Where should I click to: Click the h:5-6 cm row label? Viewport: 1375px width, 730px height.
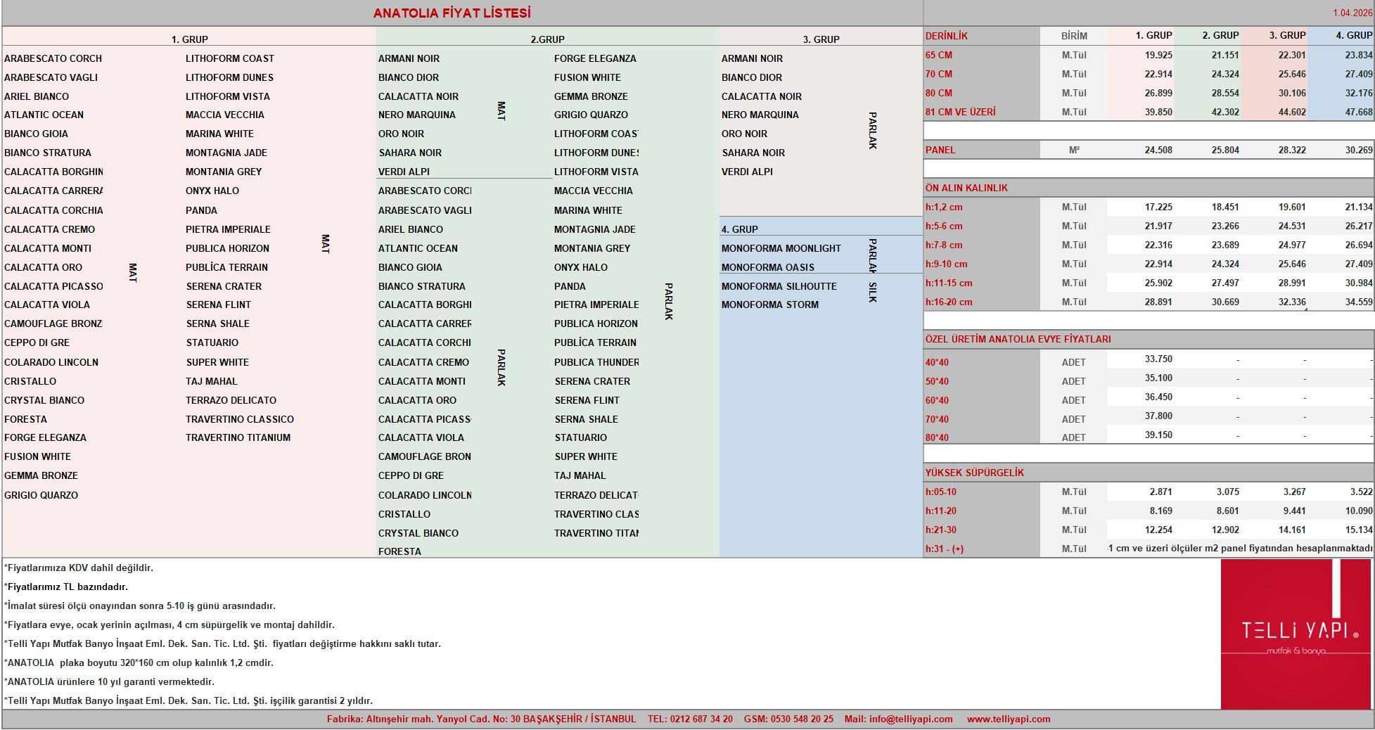944,226
